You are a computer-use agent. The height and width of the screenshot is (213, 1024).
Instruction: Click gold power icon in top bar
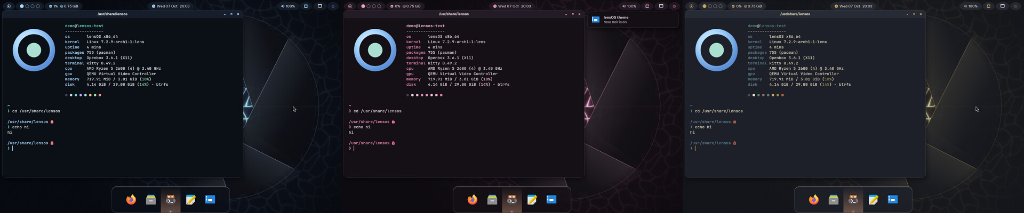pyautogui.click(x=1015, y=6)
